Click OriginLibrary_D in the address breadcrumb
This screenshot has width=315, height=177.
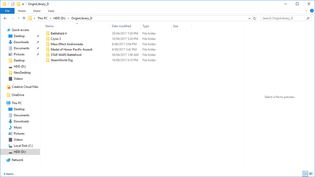[x=82, y=18]
